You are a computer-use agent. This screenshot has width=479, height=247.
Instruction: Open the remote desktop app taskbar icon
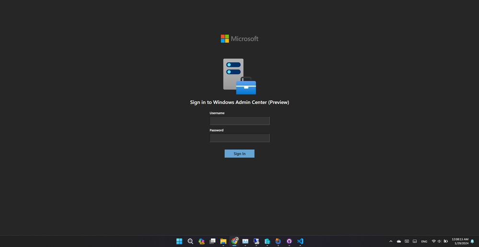(257, 241)
